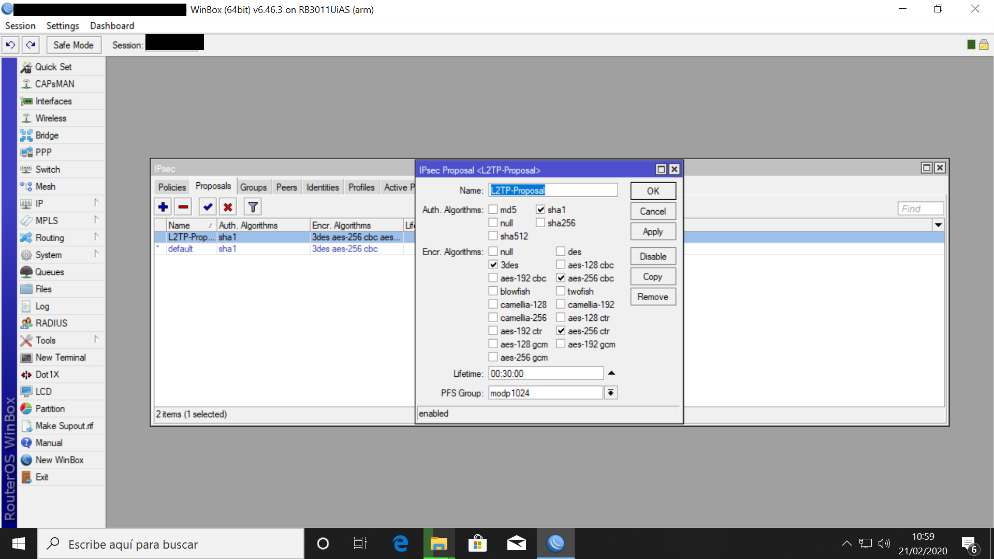Click the Undo arrow in the toolbar
The image size is (994, 559).
(x=10, y=45)
